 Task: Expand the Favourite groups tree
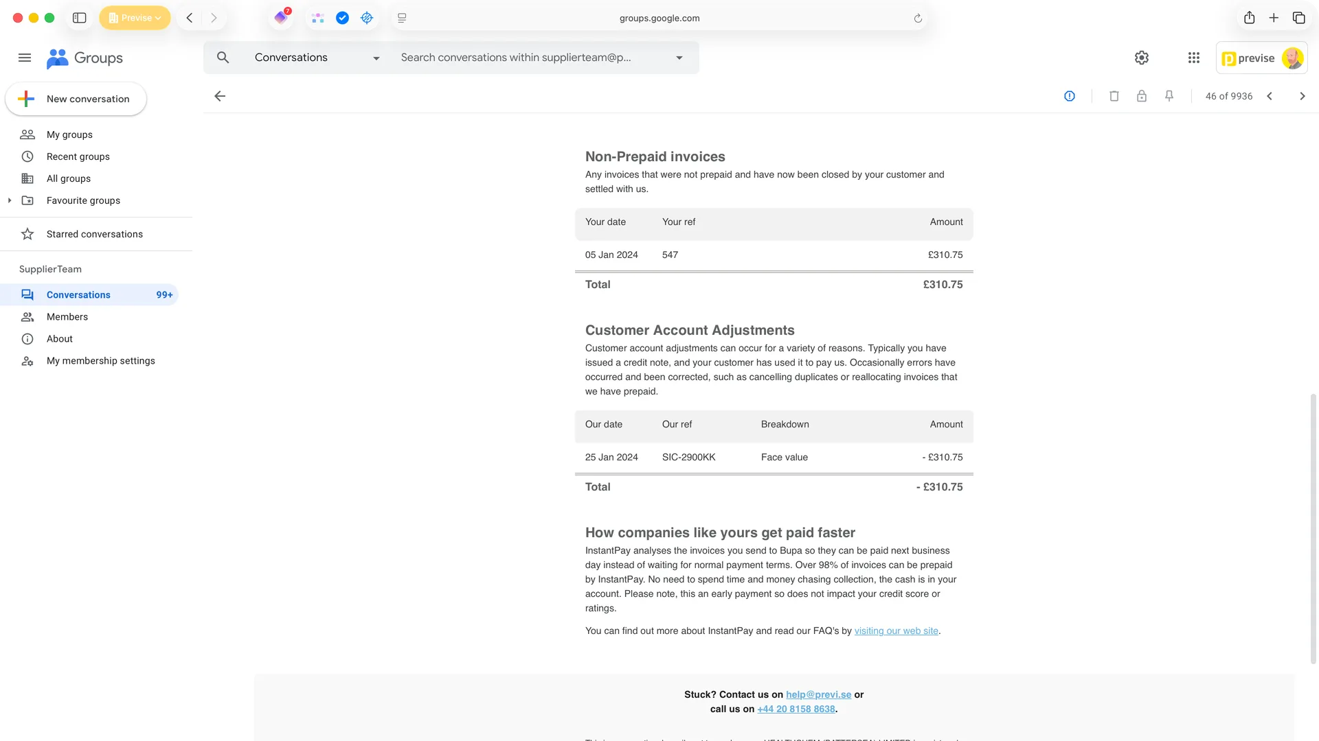point(10,200)
